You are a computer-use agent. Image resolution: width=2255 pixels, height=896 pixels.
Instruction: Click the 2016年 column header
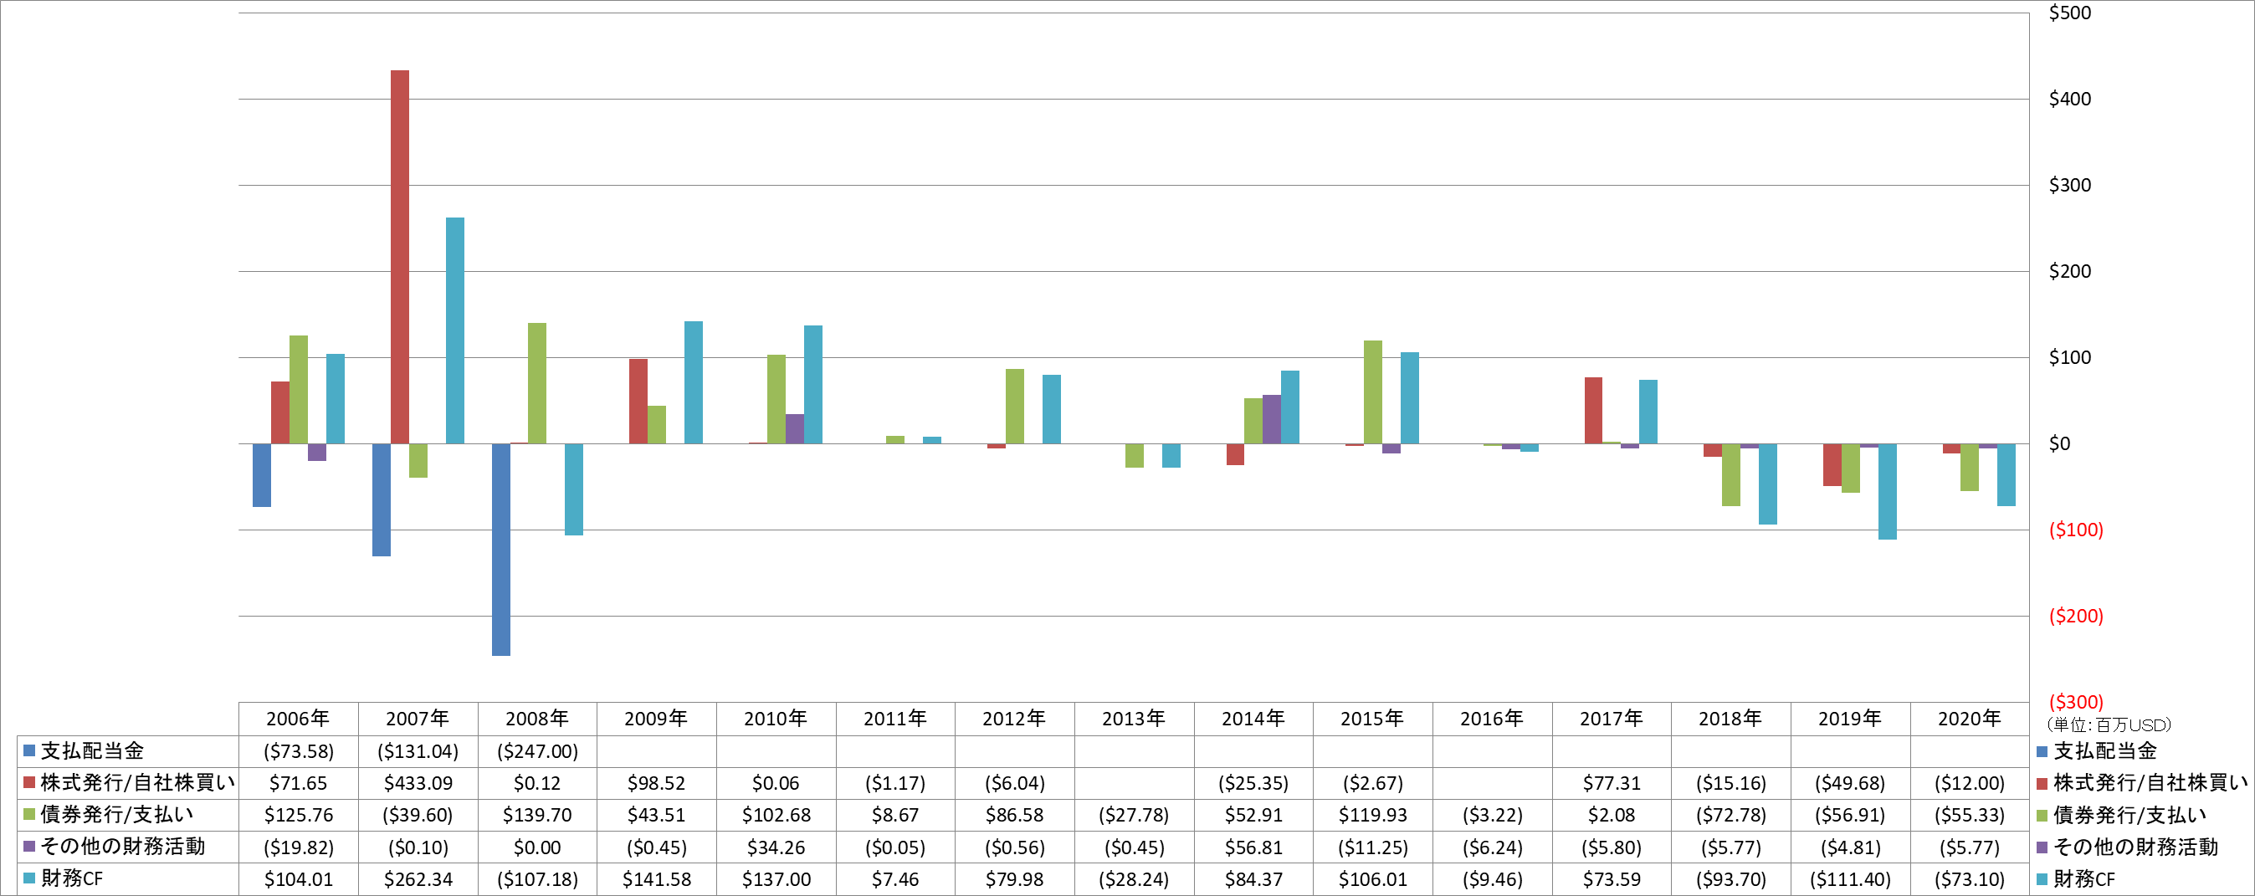1492,719
